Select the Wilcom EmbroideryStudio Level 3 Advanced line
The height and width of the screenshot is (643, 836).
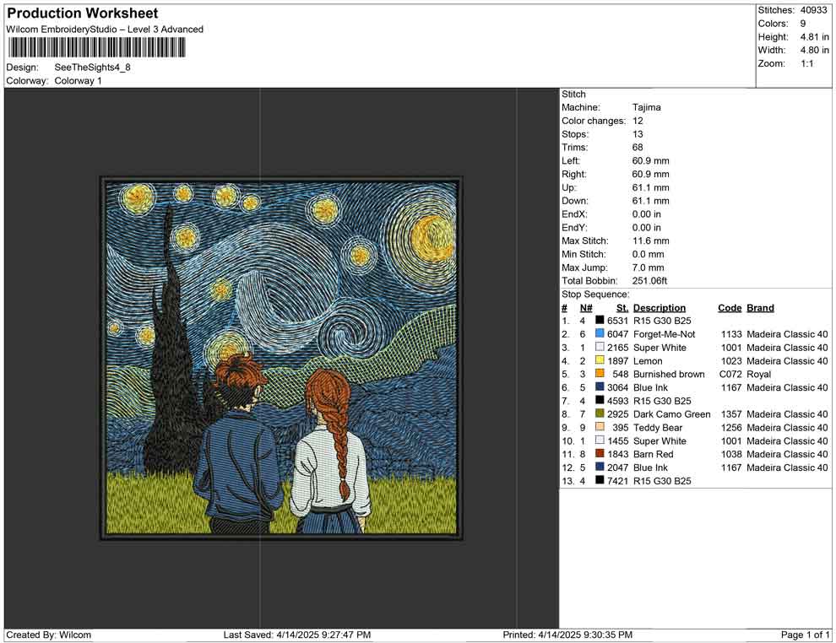(x=105, y=30)
